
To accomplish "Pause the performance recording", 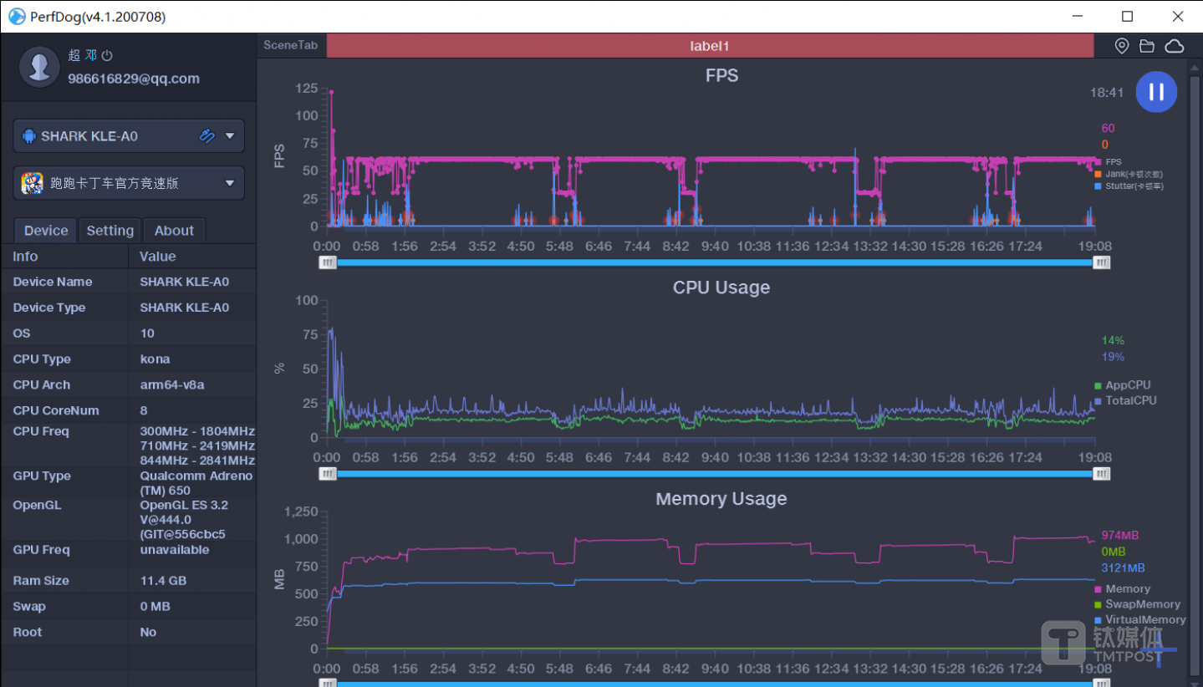I will click(x=1155, y=92).
